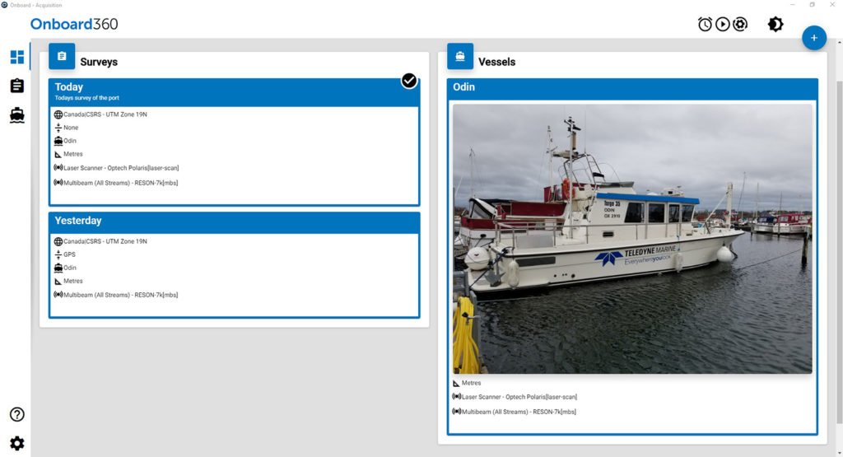843x457 pixels.
Task: Click the blue Vessels panel boat icon
Action: click(460, 56)
